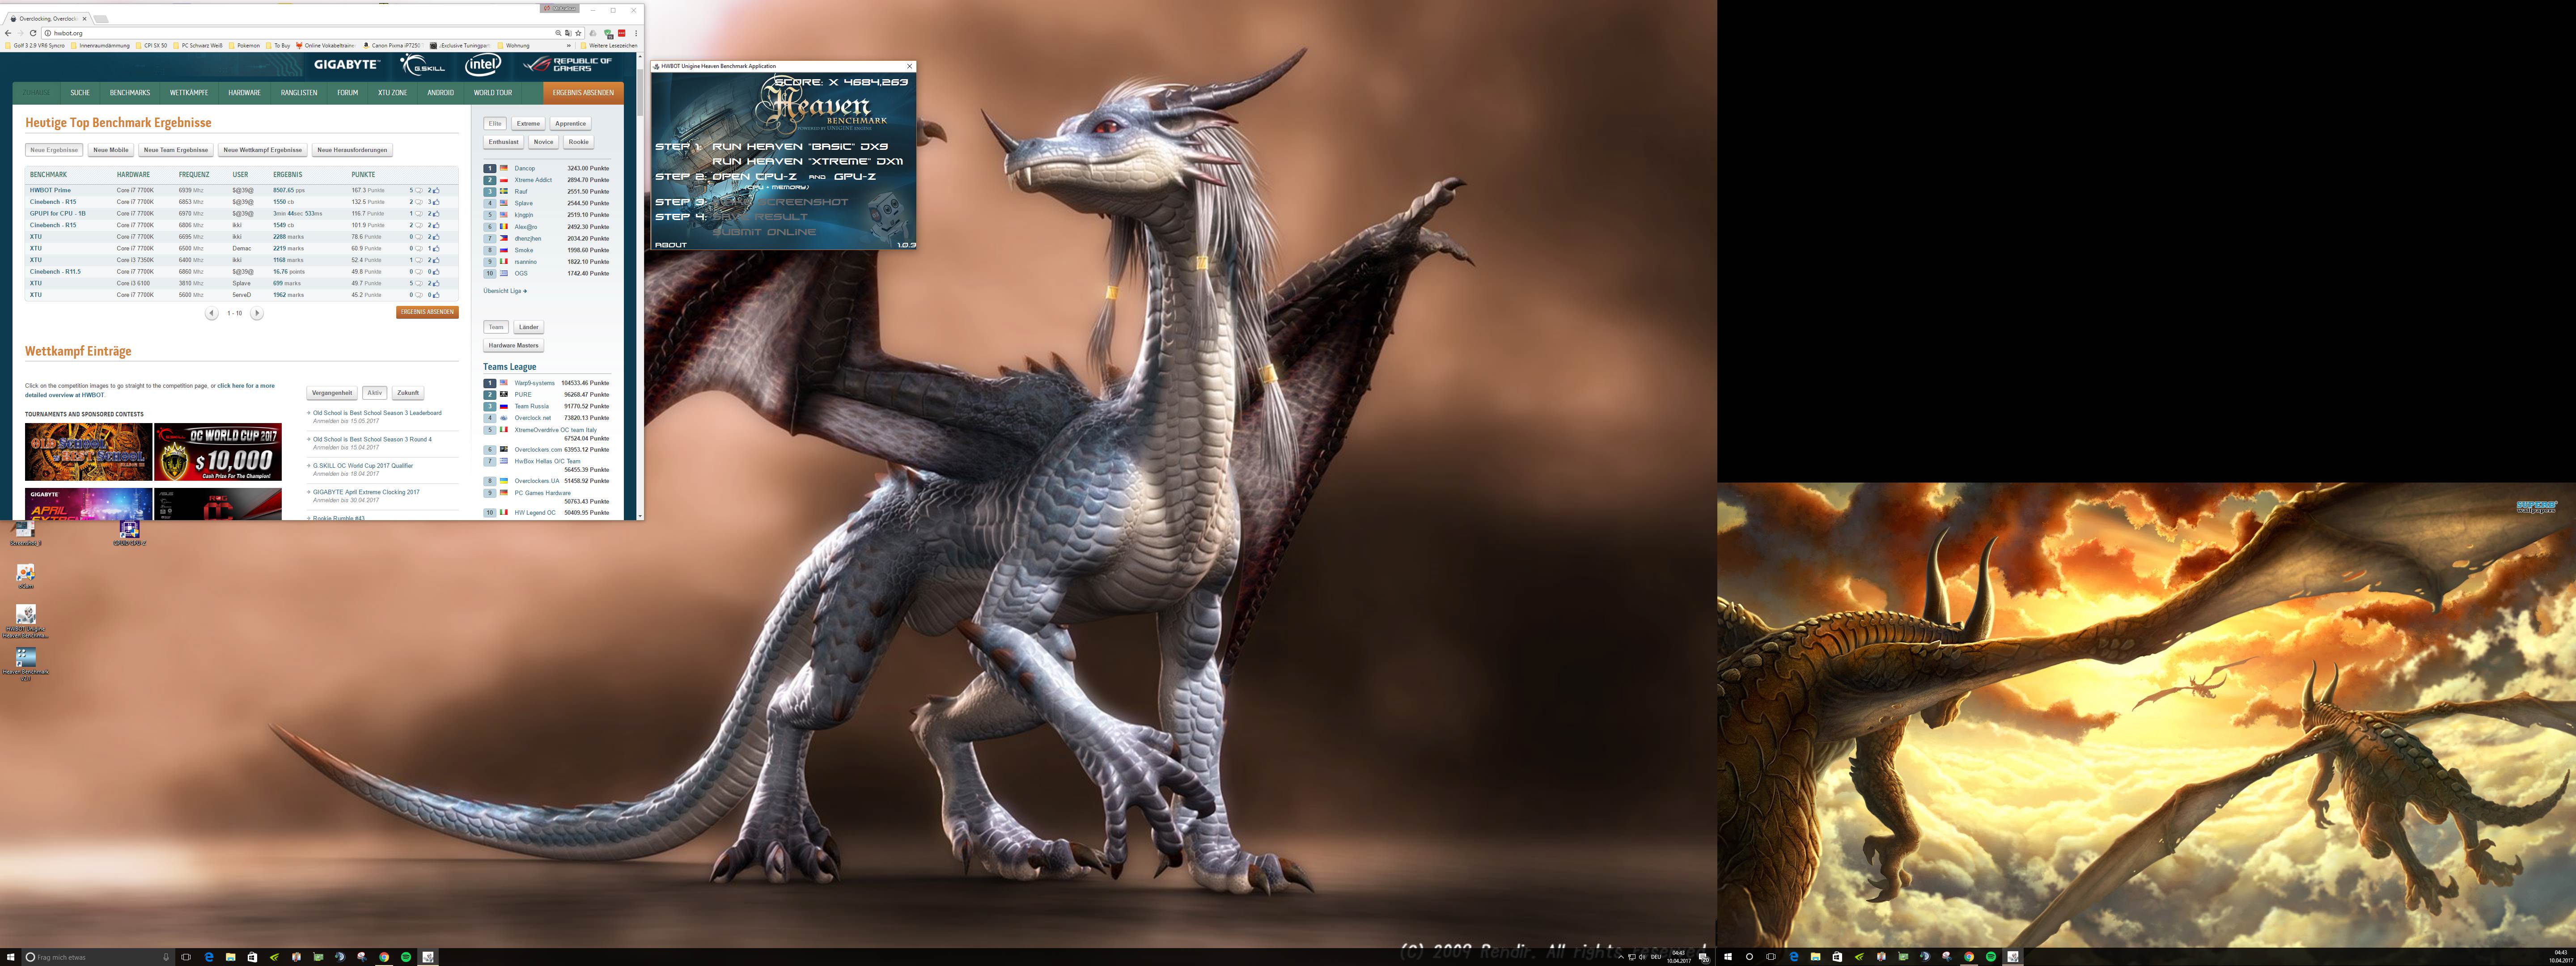The width and height of the screenshot is (2576, 966).
Task: Open the Old School is Best School banner
Action: click(x=88, y=452)
